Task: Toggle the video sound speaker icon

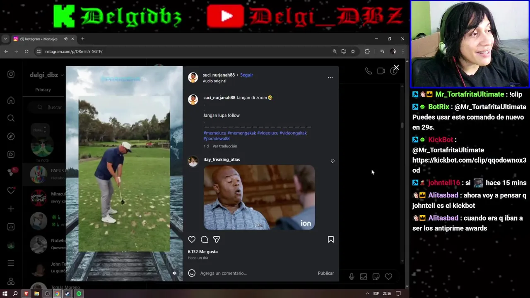Action: [x=174, y=273]
